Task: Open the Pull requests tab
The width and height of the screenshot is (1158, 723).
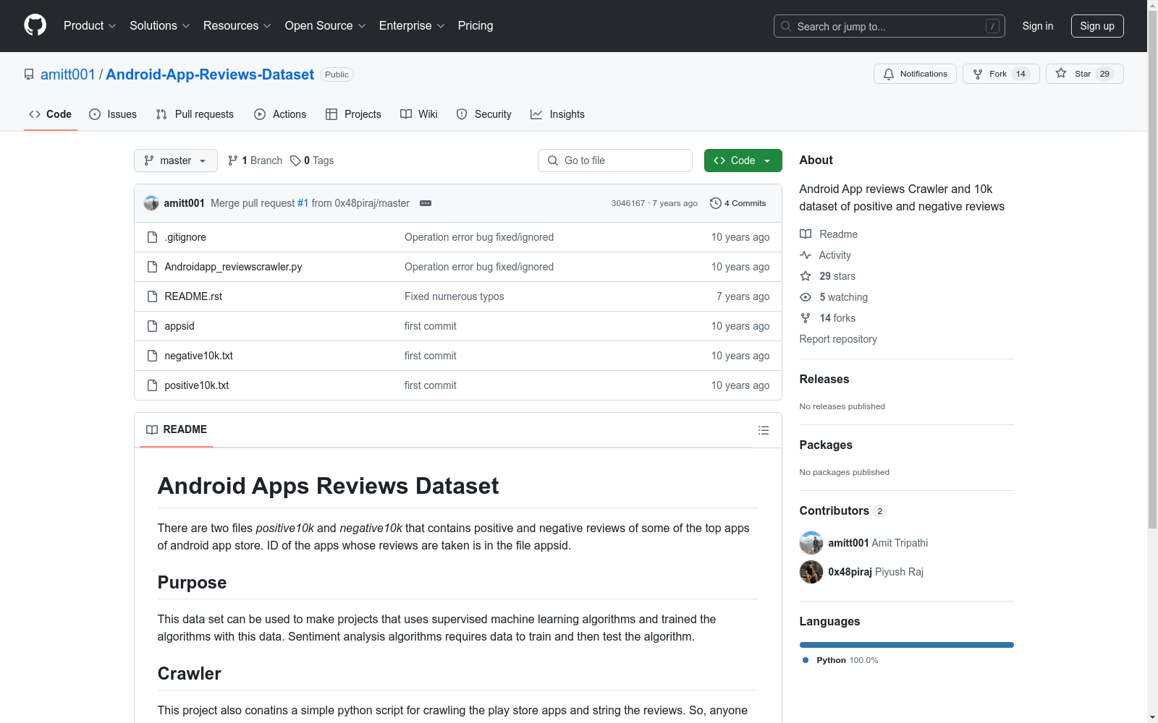Action: [x=195, y=114]
